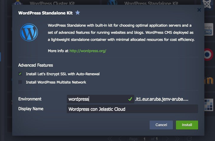The width and height of the screenshot is (215, 141).
Task: Click the blue checkered app icon in background
Action: pyautogui.click(x=209, y=105)
